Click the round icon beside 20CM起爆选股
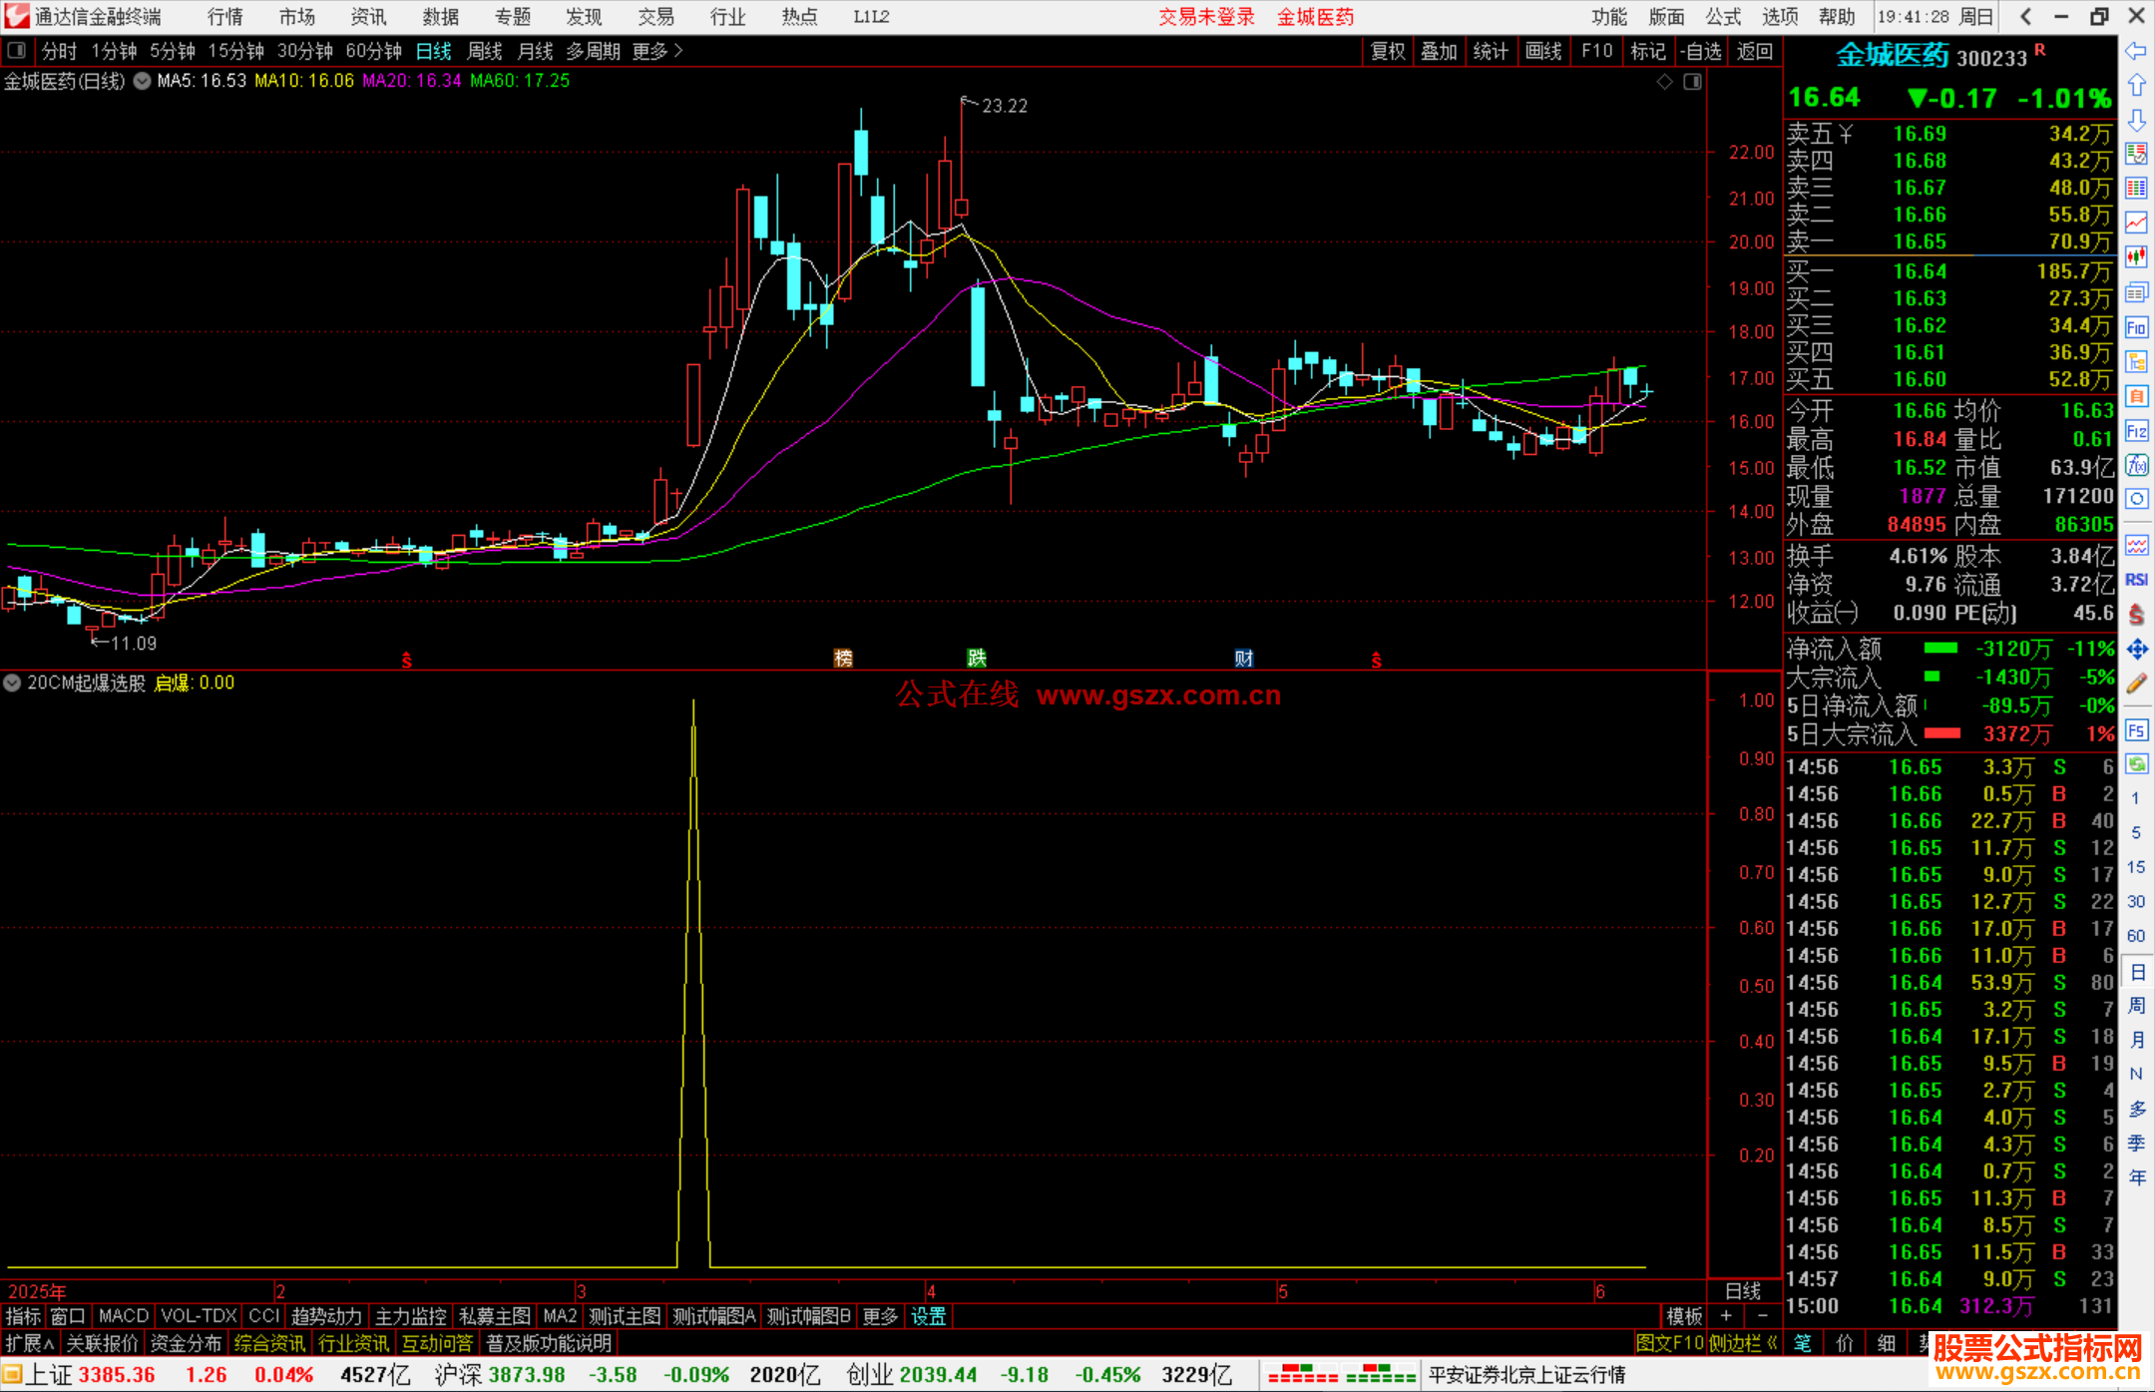The image size is (2155, 1392). pyautogui.click(x=12, y=684)
